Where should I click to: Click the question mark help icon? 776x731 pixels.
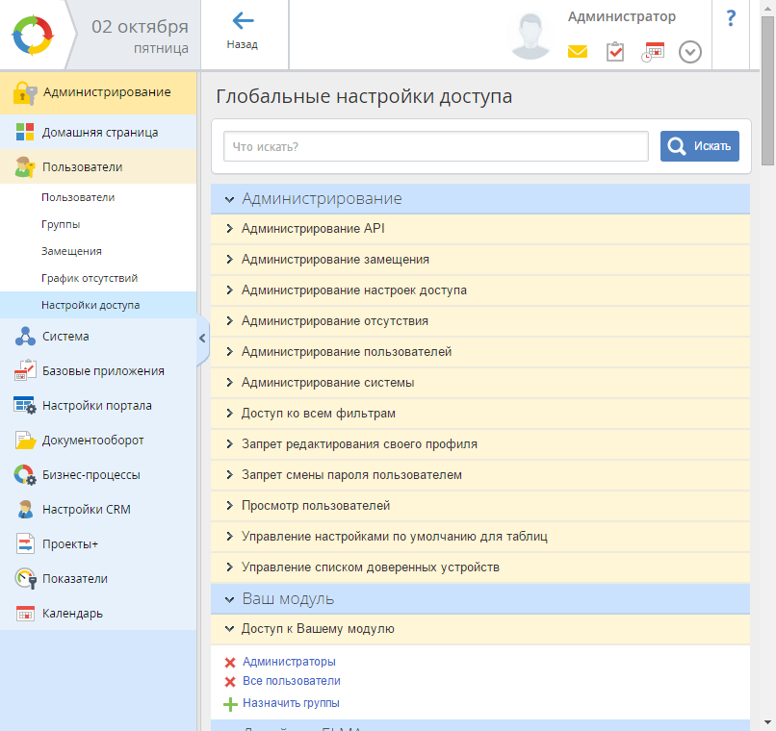click(731, 18)
